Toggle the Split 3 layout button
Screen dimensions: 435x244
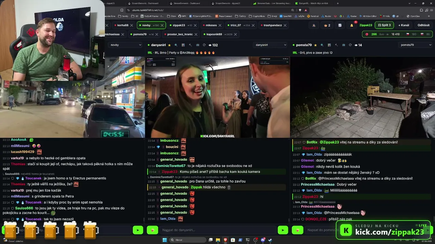384,25
